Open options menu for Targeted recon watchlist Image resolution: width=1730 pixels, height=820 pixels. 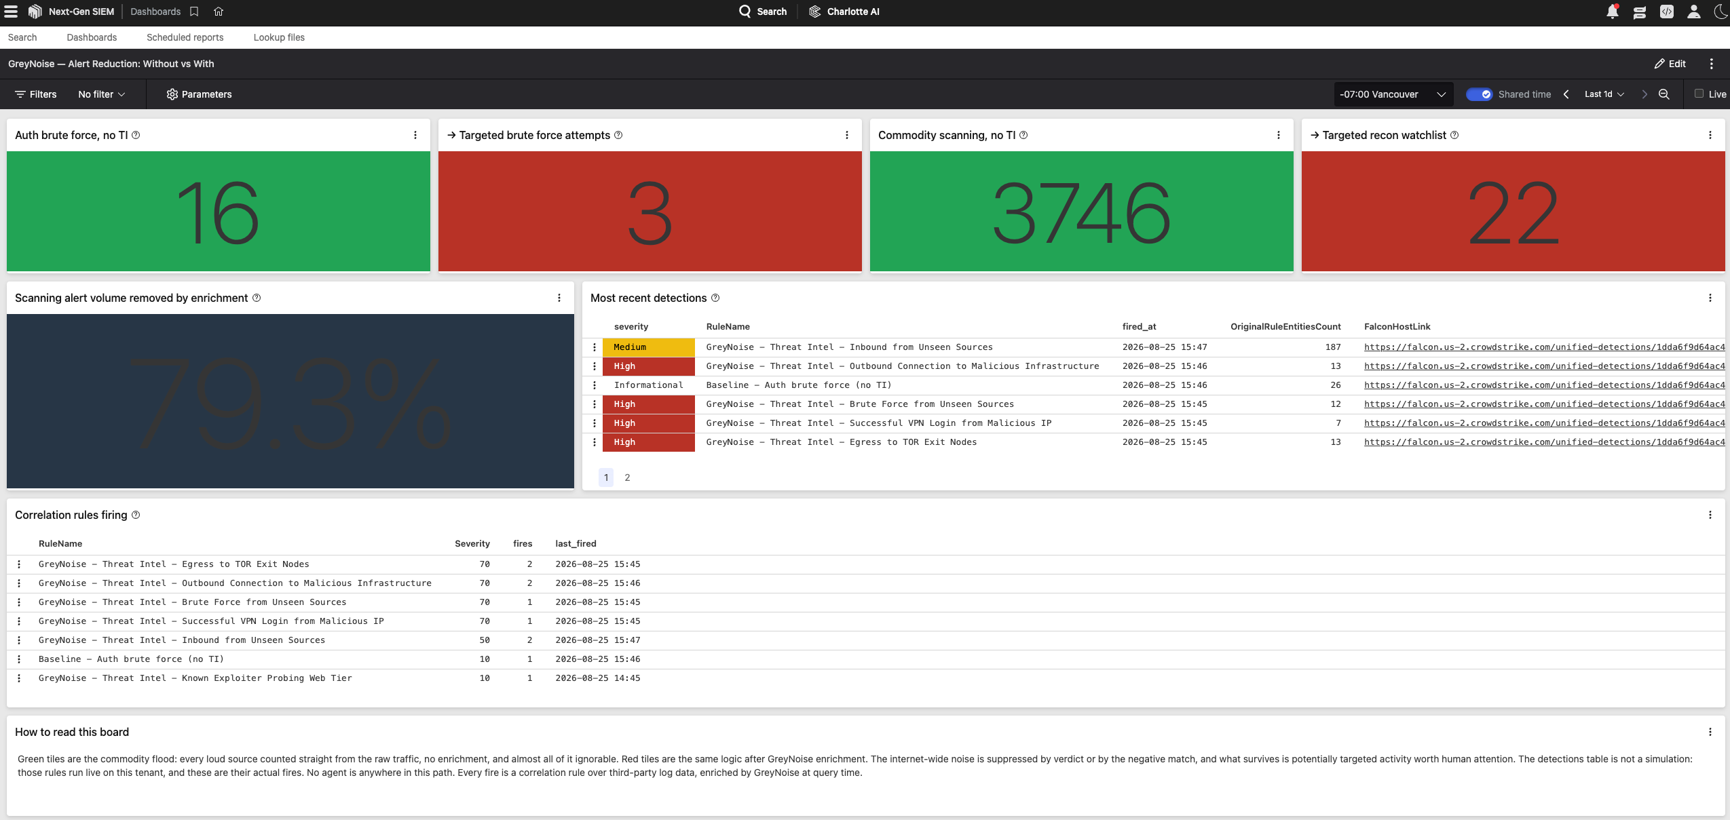point(1710,135)
